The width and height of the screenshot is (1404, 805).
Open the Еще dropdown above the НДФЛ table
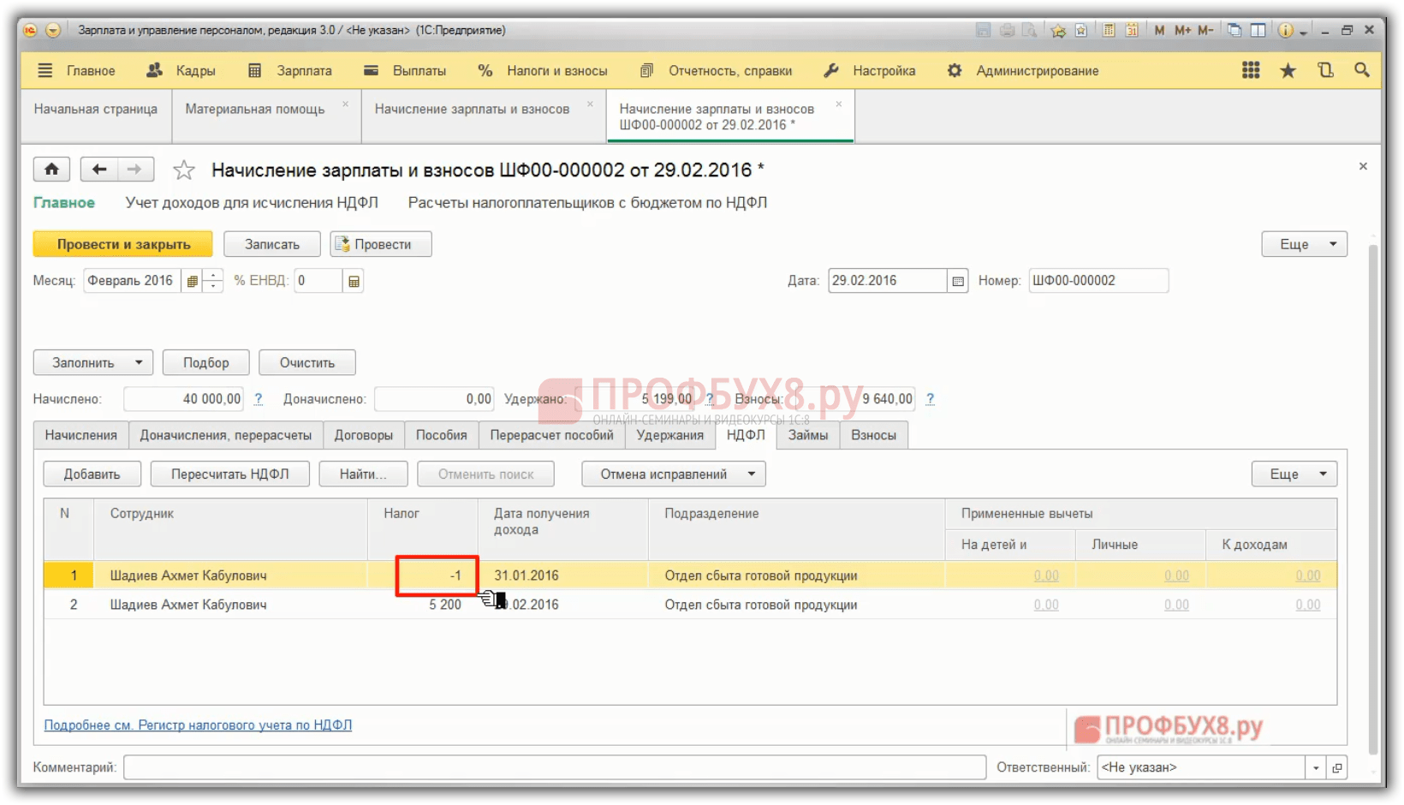[1294, 474]
